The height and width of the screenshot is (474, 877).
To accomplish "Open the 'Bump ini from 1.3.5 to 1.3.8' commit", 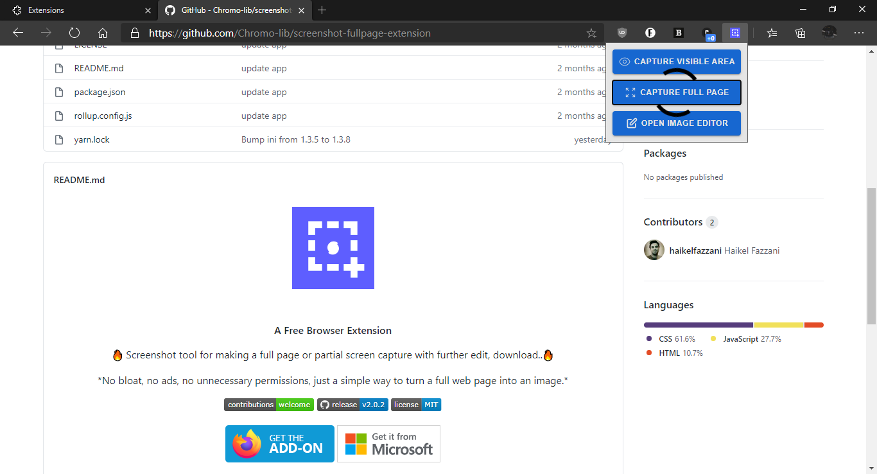I will (x=296, y=139).
